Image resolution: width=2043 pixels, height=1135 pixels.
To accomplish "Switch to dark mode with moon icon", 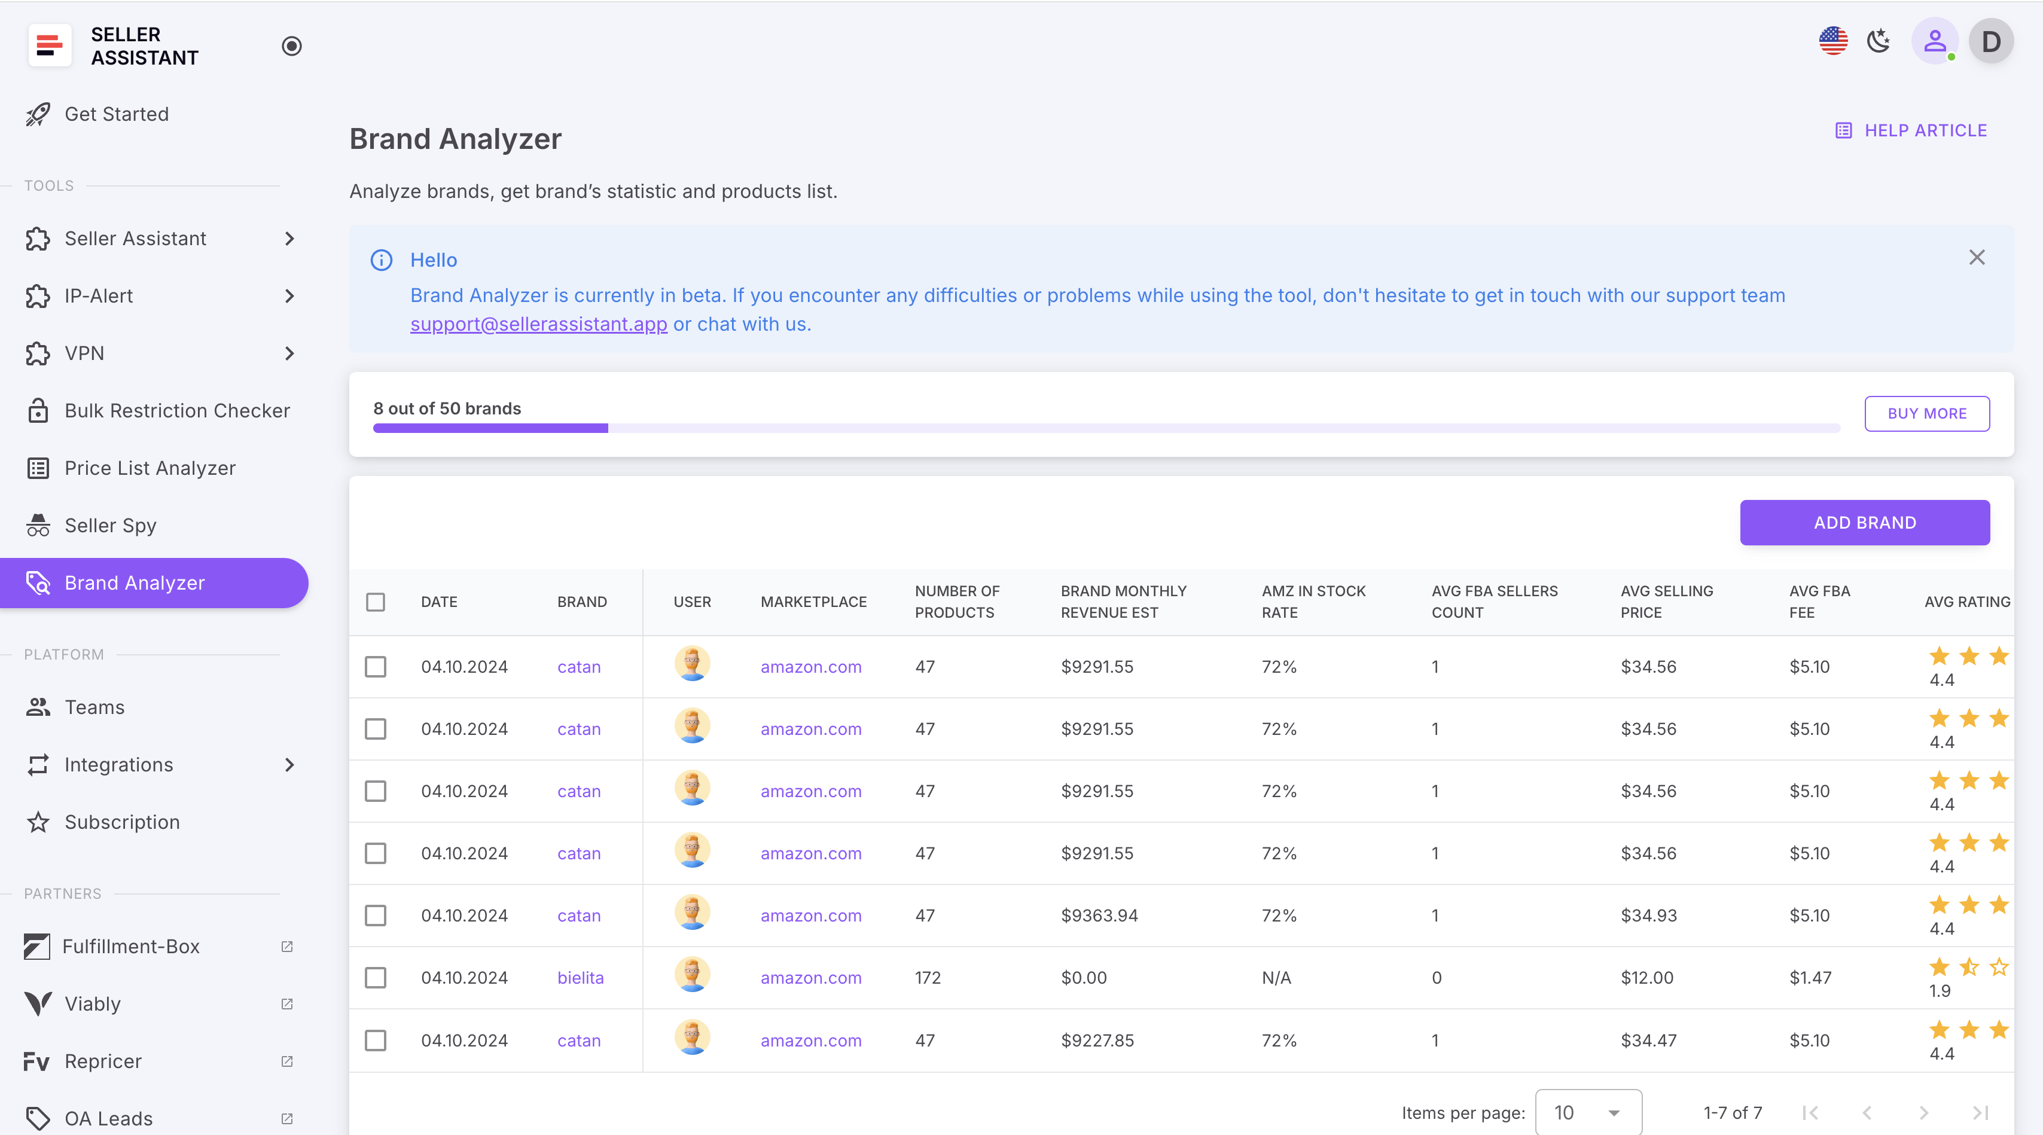I will click(x=1878, y=41).
